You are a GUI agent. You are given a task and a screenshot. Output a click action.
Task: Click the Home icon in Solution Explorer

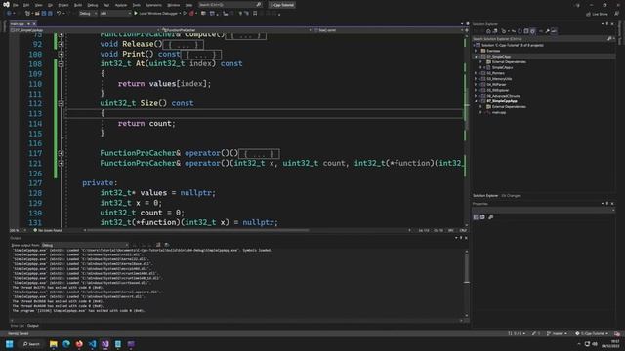click(x=488, y=31)
